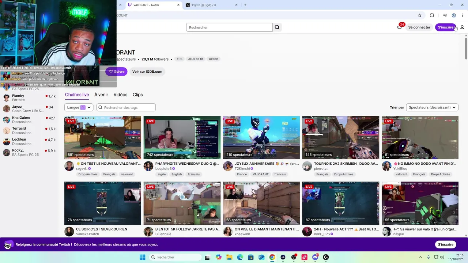This screenshot has width=468, height=263.
Task: Click the Twitch search magnifier button
Action: [277, 27]
